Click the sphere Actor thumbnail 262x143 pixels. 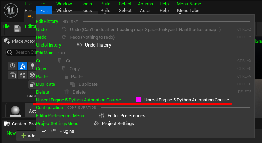(x=15, y=111)
